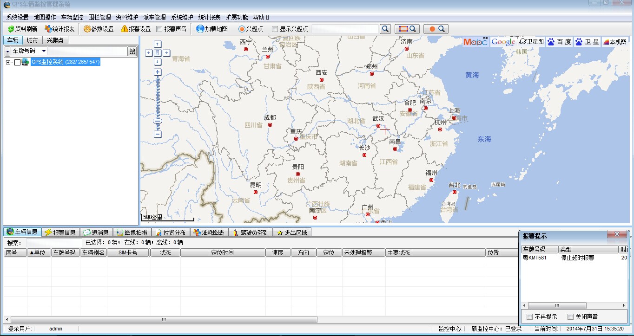Open the small dropdown arrow left of 车牌号码
The image size is (634, 336).
pos(7,51)
